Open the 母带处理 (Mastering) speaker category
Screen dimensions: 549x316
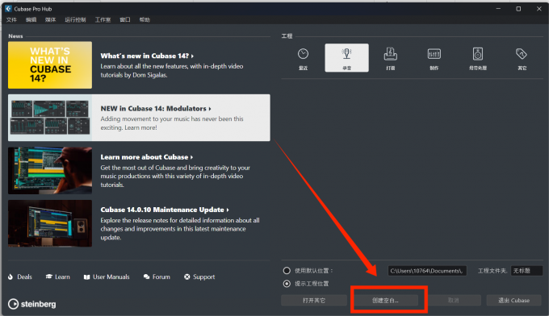[478, 58]
